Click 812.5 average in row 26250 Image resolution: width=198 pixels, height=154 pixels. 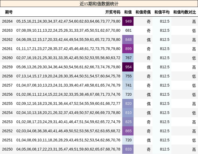[165, 149]
